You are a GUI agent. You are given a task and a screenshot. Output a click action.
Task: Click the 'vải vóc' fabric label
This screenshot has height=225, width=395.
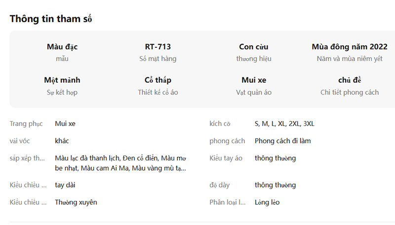pyautogui.click(x=20, y=141)
